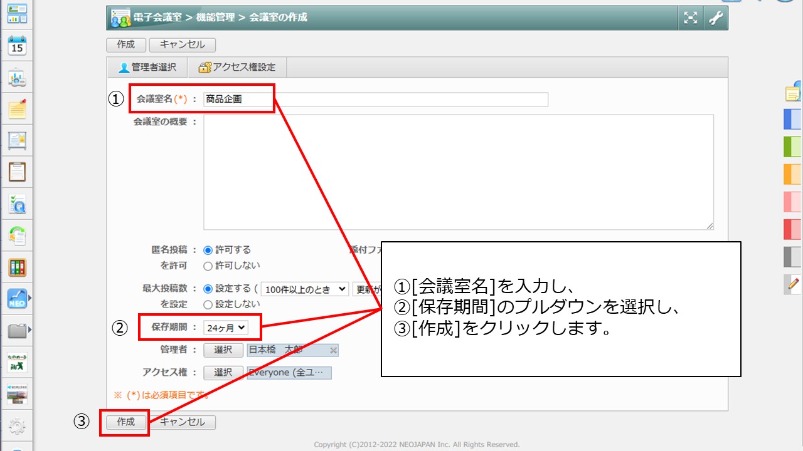Click the Everyone (全ユ… access chip
Viewport: 803px width, 451px height.
coord(289,373)
